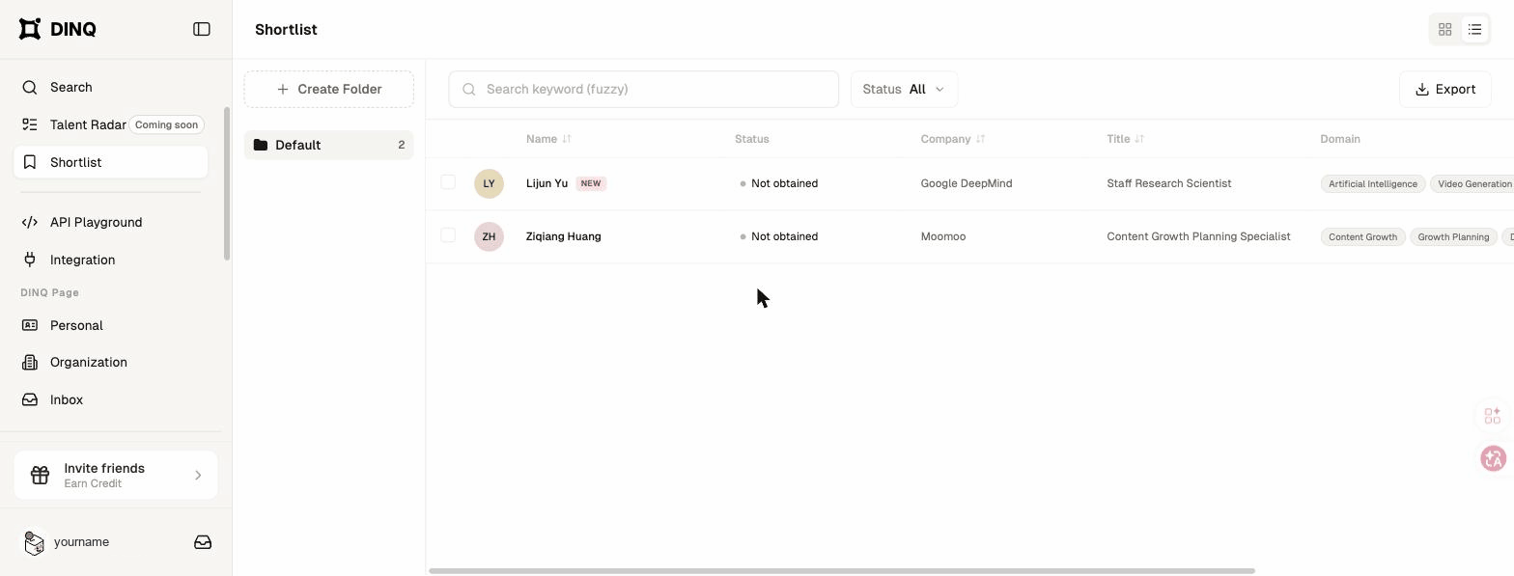Click the AI sparkle floating icon
The width and height of the screenshot is (1514, 576).
(x=1493, y=416)
